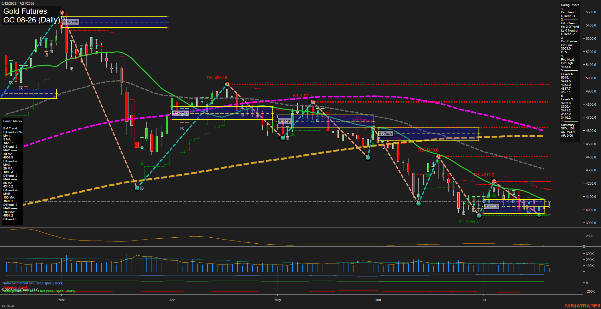Screen dimensions: 601x309
Task: Click the early May swing low pivot marker
Action: [283, 138]
